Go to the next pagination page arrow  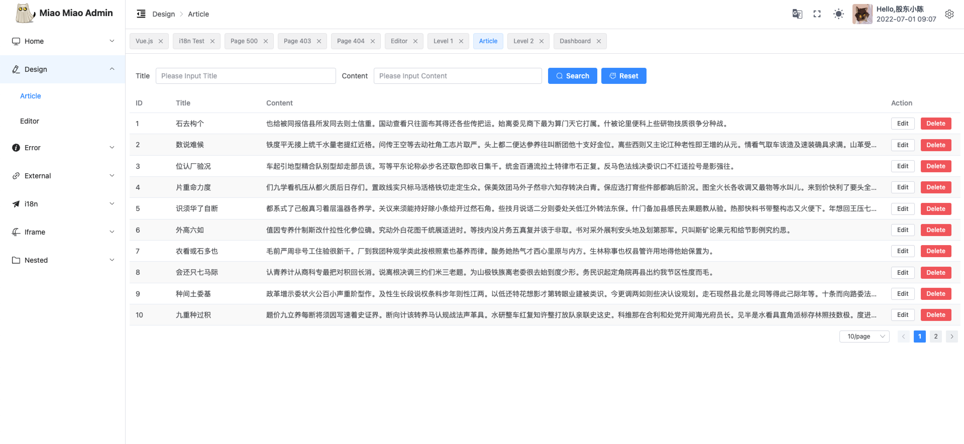click(x=952, y=336)
